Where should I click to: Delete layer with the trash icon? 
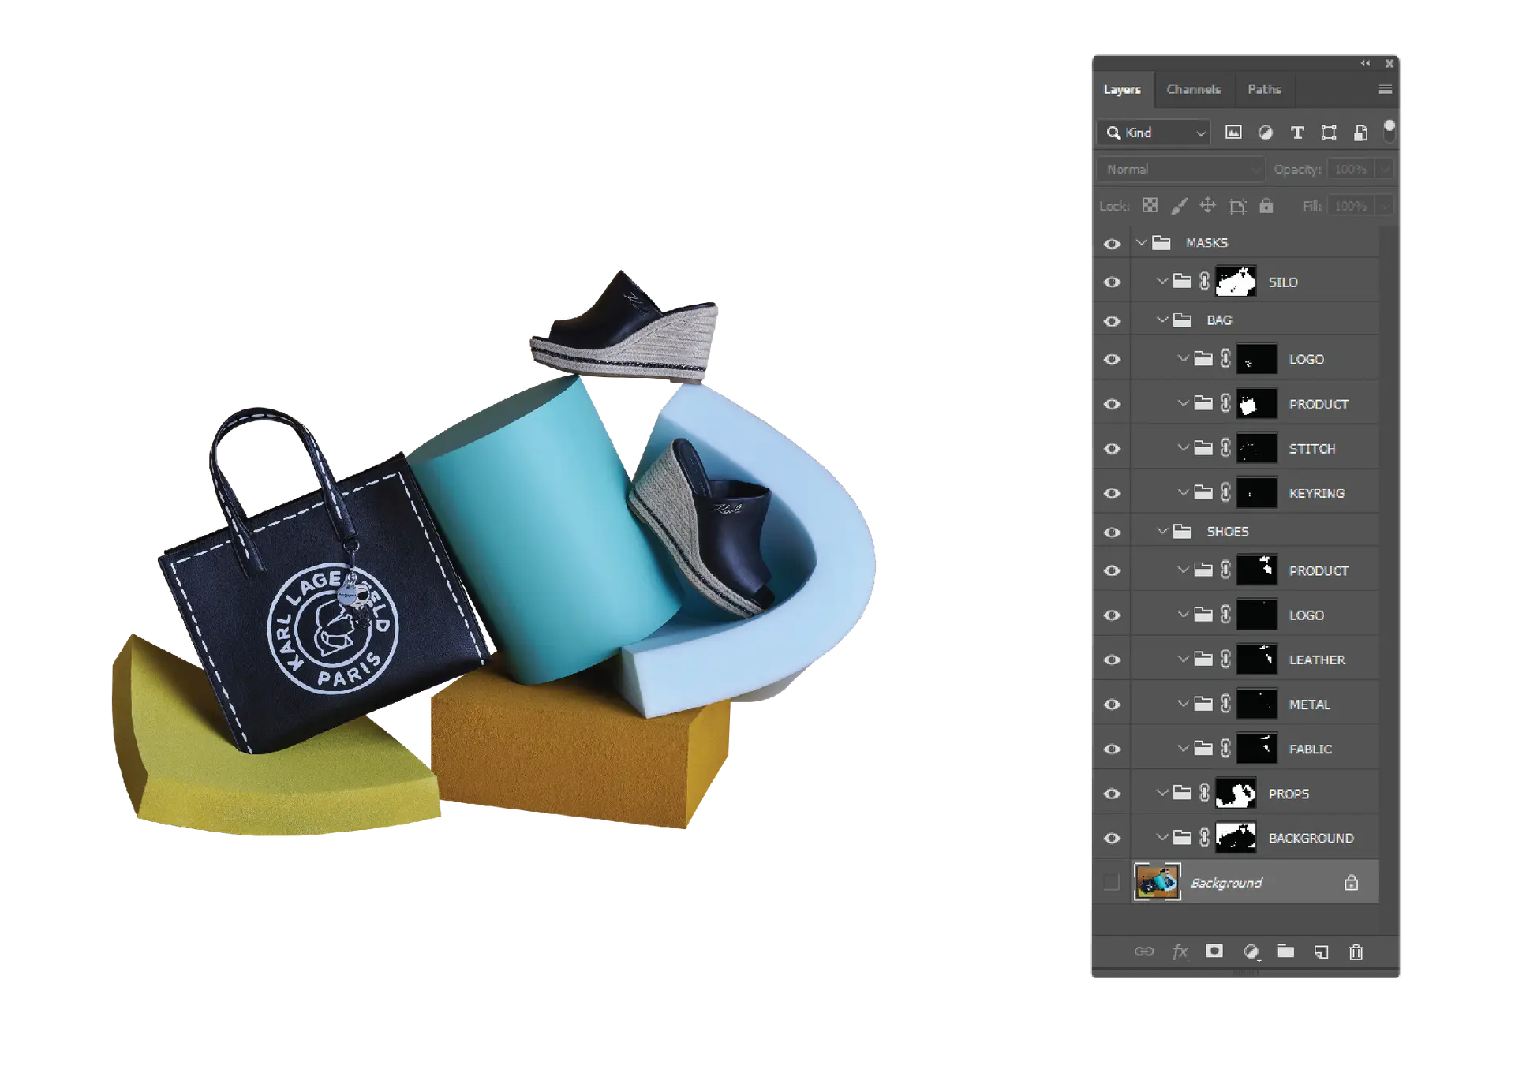click(1356, 951)
